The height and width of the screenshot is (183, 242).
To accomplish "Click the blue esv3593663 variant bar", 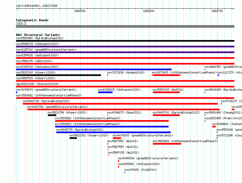I will [x=112, y=127].
